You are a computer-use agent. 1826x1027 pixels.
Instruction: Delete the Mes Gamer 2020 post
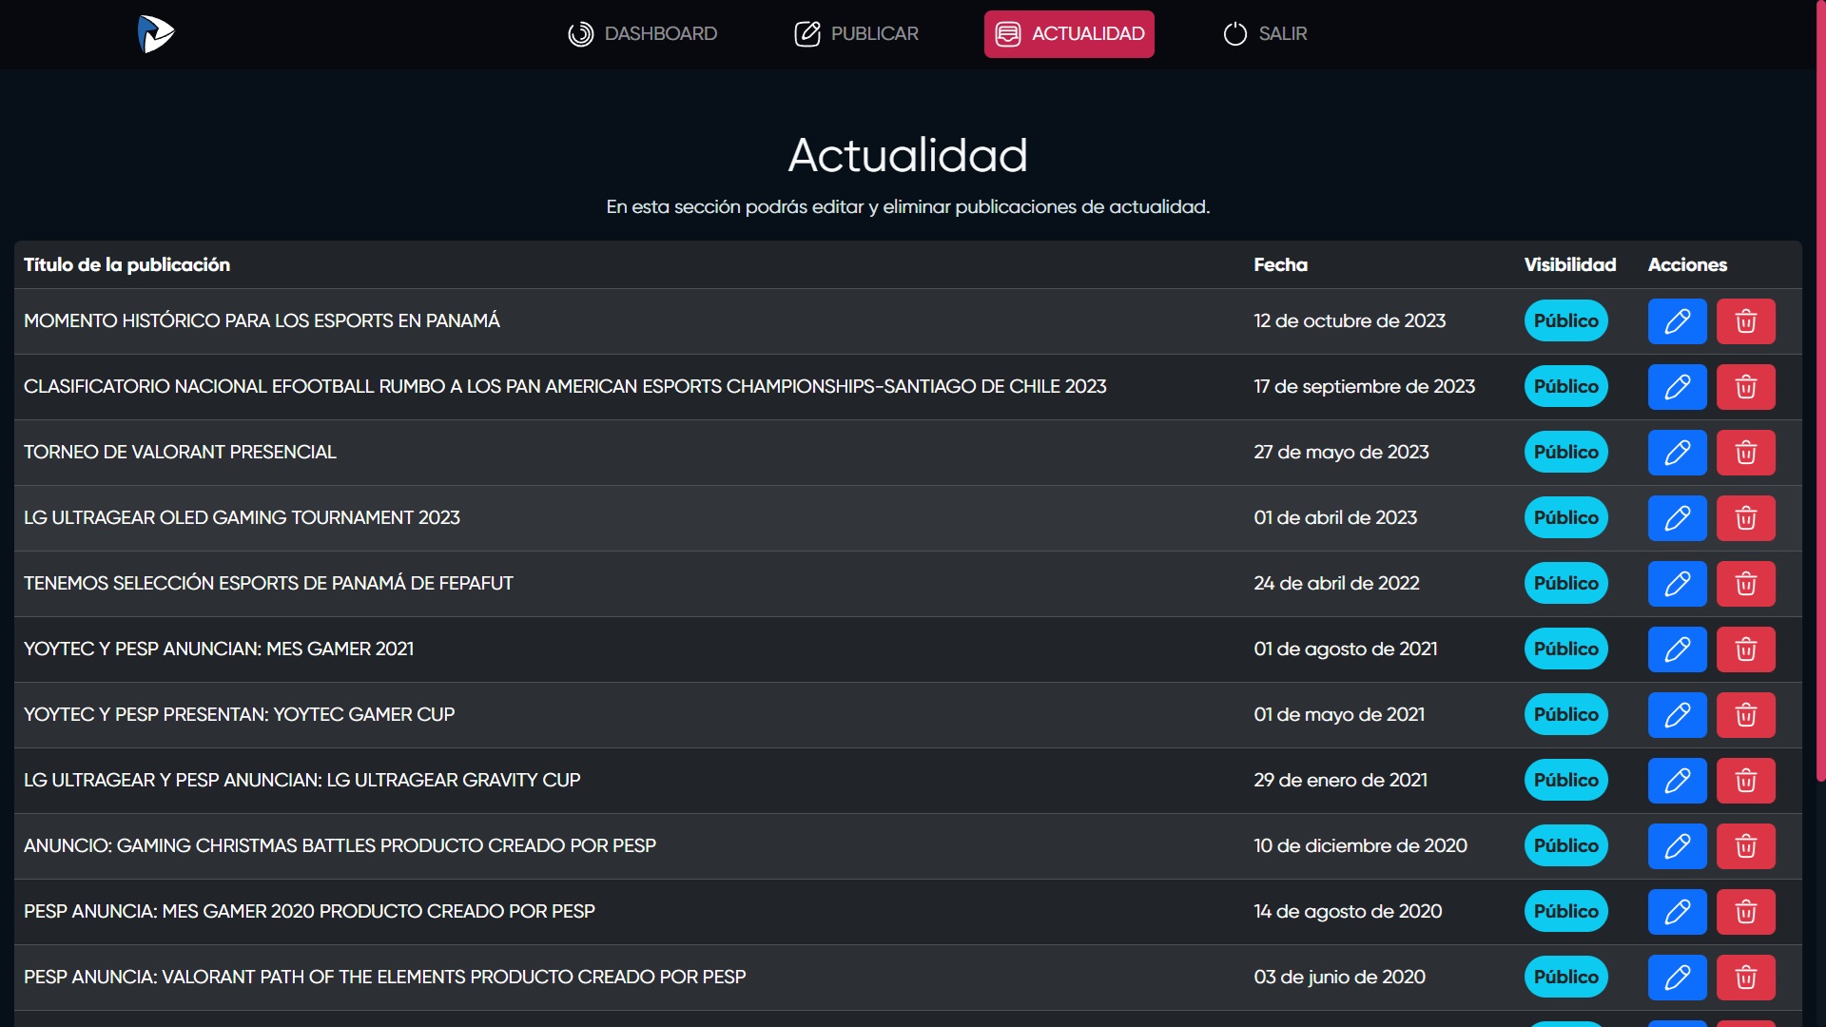click(1746, 912)
